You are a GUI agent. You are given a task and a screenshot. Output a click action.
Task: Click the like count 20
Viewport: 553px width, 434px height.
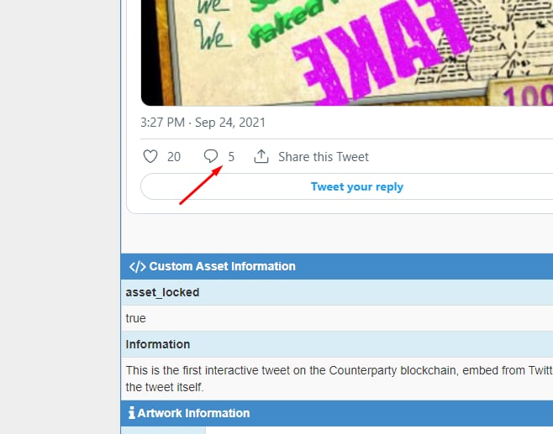pos(174,157)
